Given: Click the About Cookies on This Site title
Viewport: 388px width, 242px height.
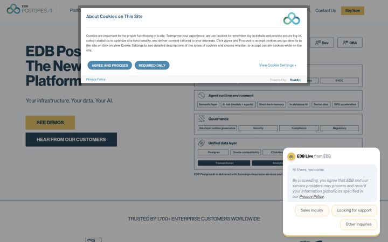Looking at the screenshot, I should point(114,17).
